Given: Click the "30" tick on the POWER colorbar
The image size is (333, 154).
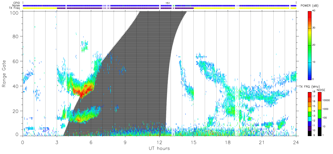Looking at the screenshot, I should (314, 28).
